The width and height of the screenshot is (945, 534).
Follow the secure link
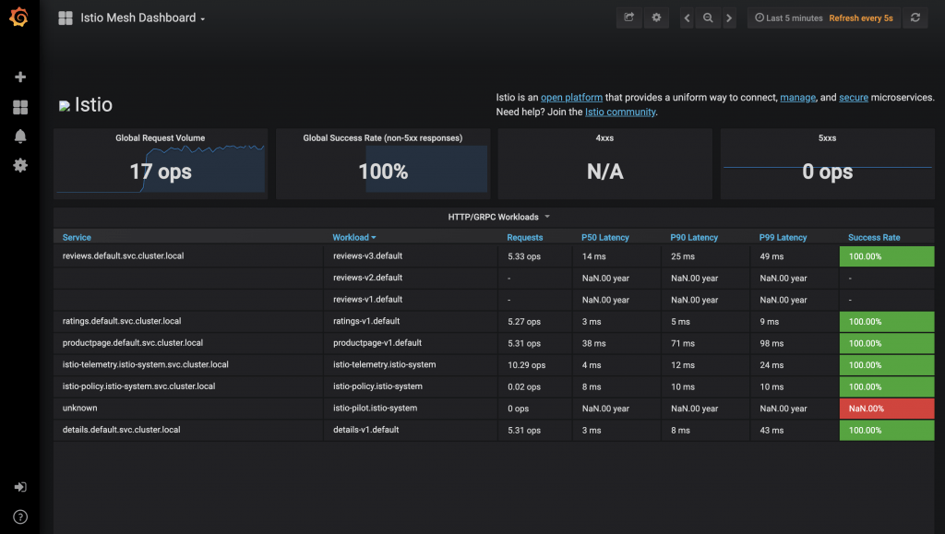click(x=854, y=98)
